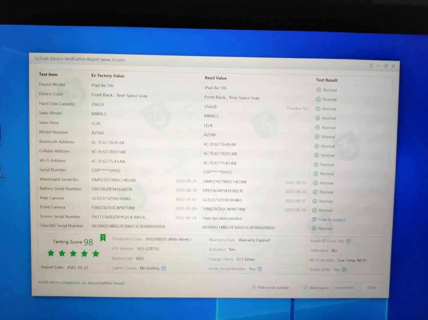This screenshot has height=320, width=428.
Task: Uncheck the Hide serial number checkbox
Action: 254,287
